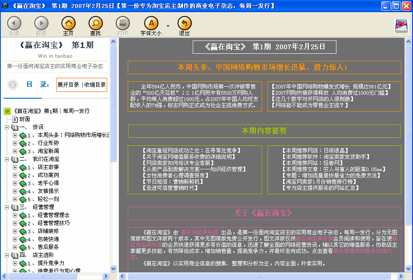Click the green book icon for 行业形势

click(23, 144)
